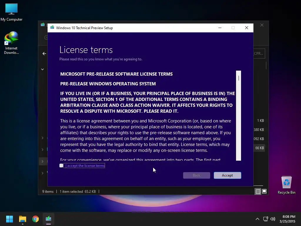Screen dimensions: 301x226
Task: Click the search box in File Explorer
Action: [259, 54]
